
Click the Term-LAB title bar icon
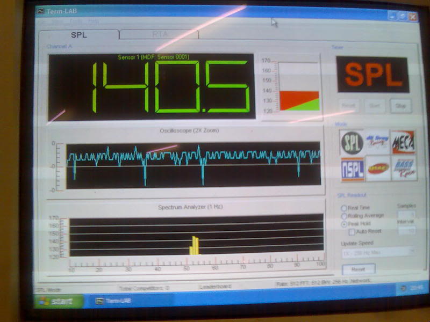point(40,10)
